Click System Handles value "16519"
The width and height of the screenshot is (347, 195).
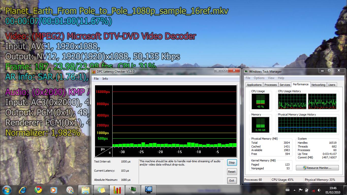333,143
